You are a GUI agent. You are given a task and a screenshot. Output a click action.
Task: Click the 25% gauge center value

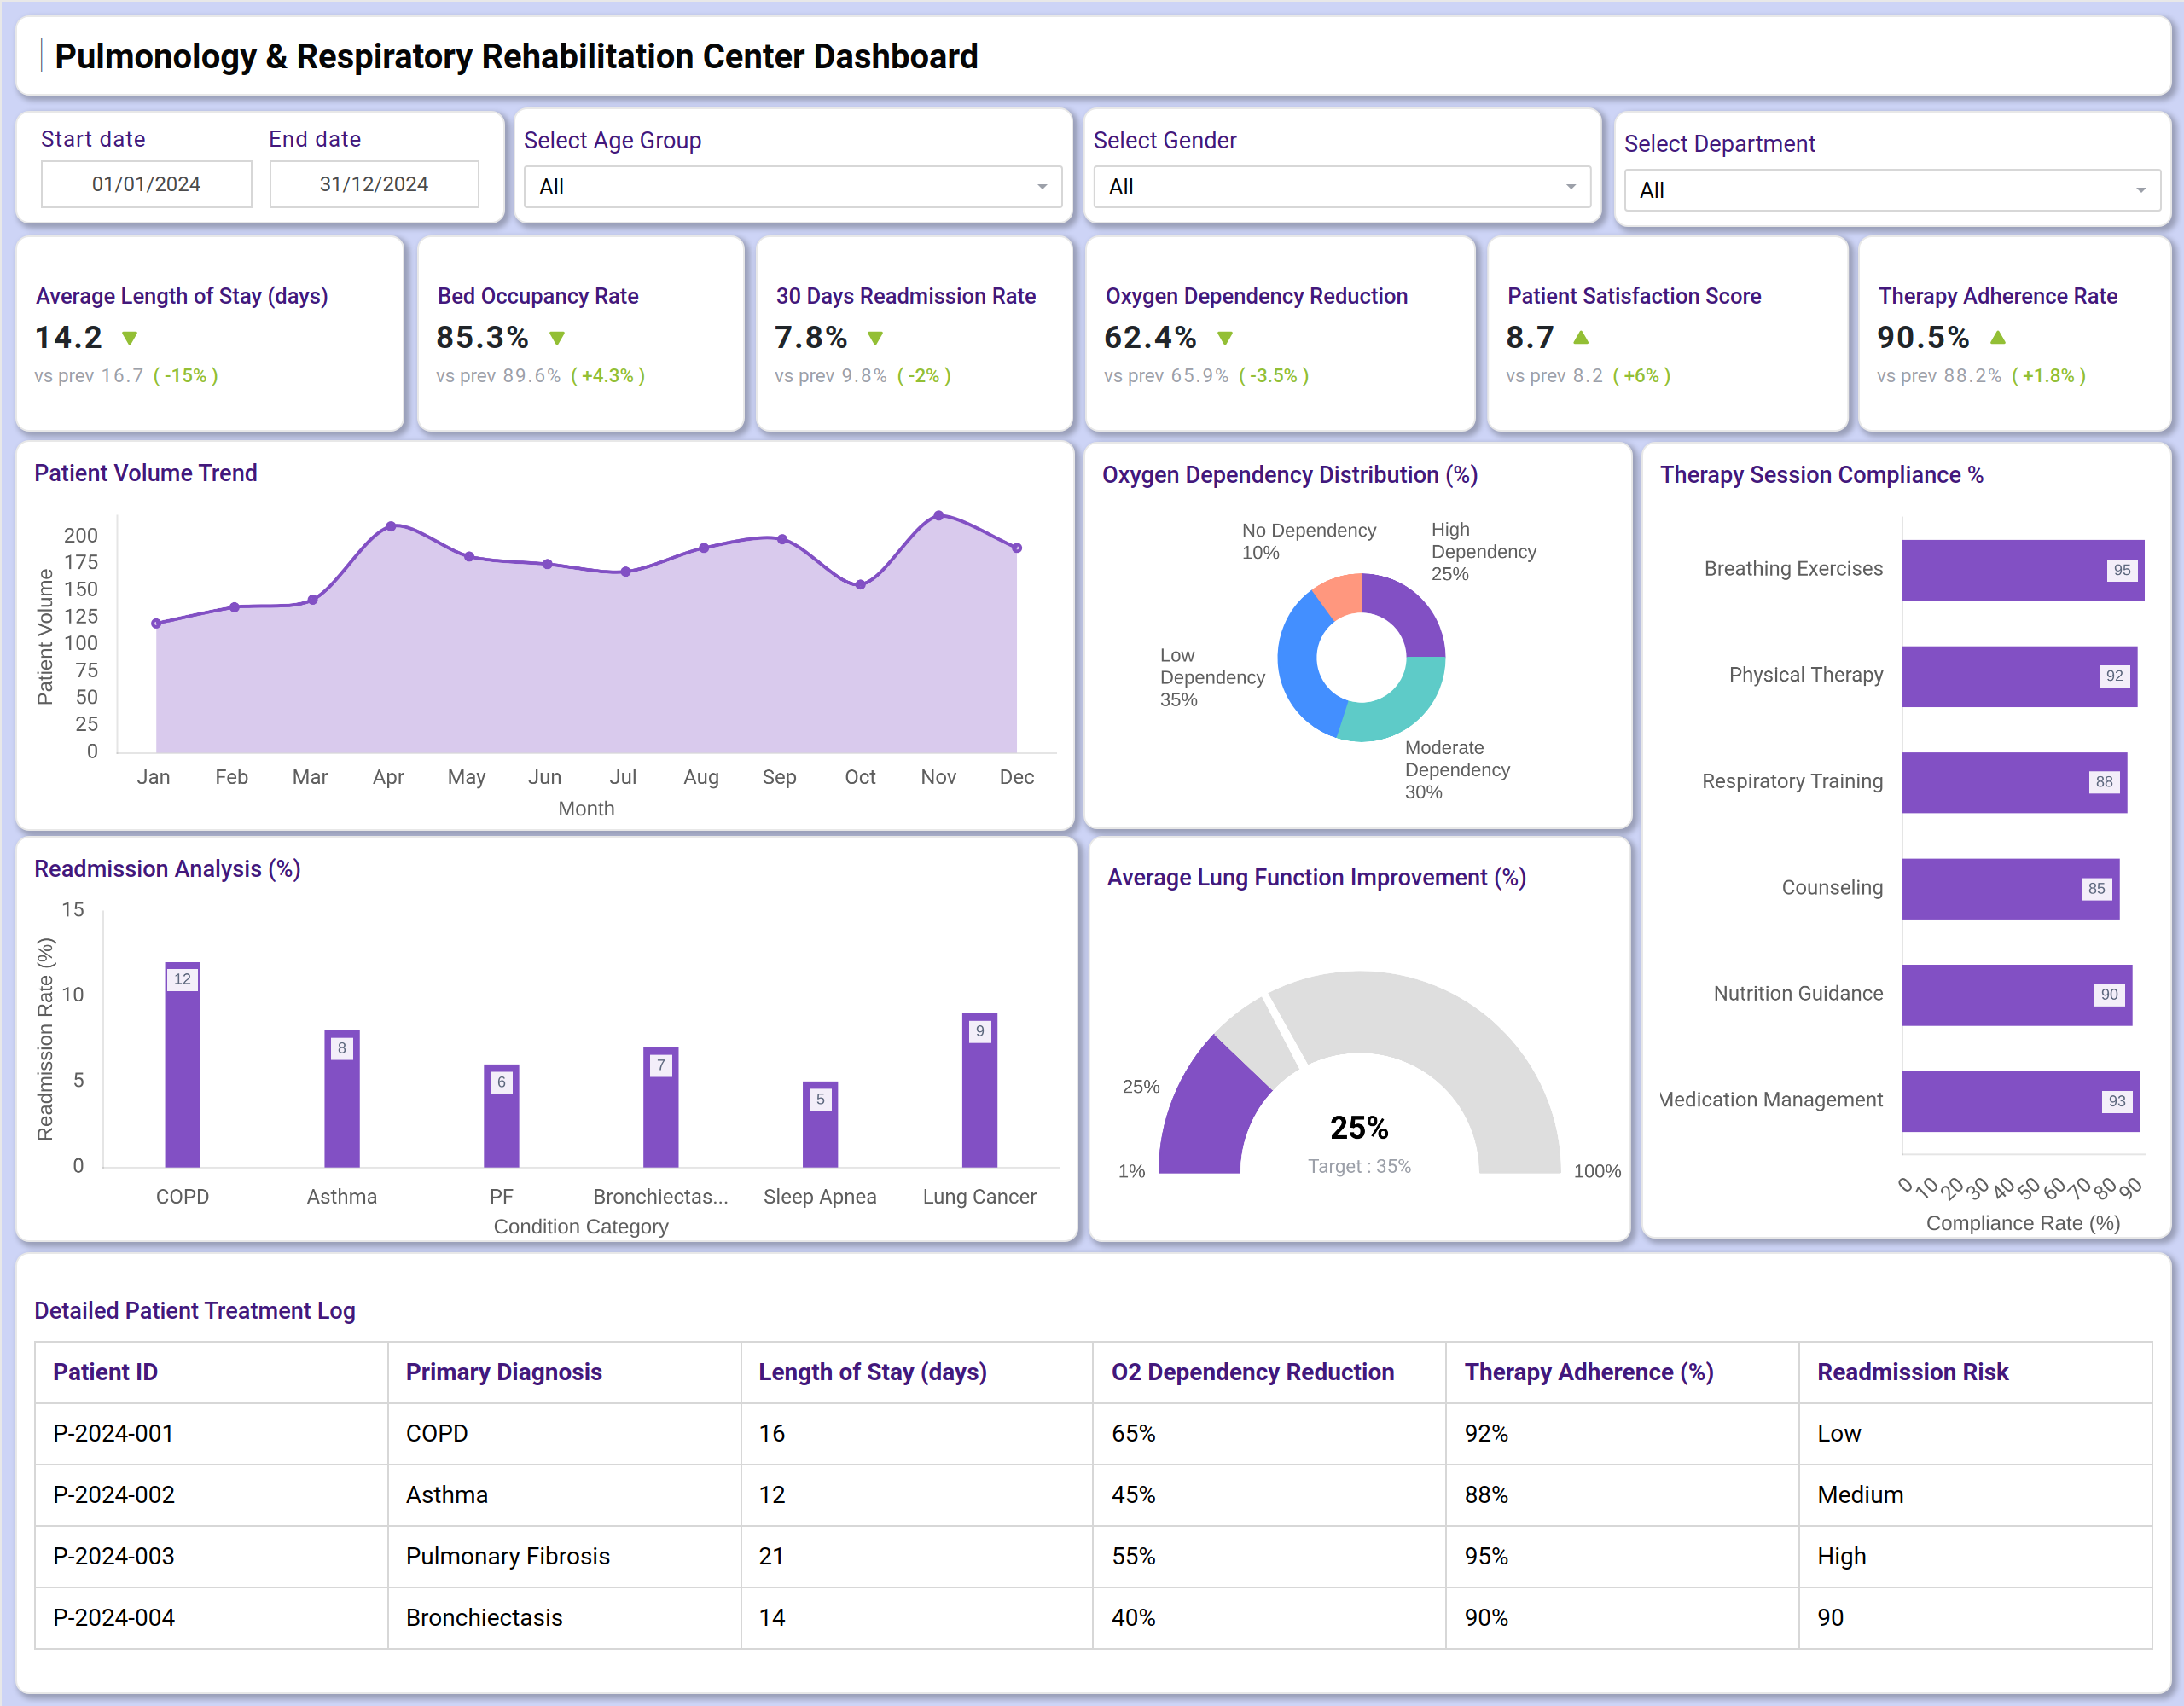pos(1359,1128)
